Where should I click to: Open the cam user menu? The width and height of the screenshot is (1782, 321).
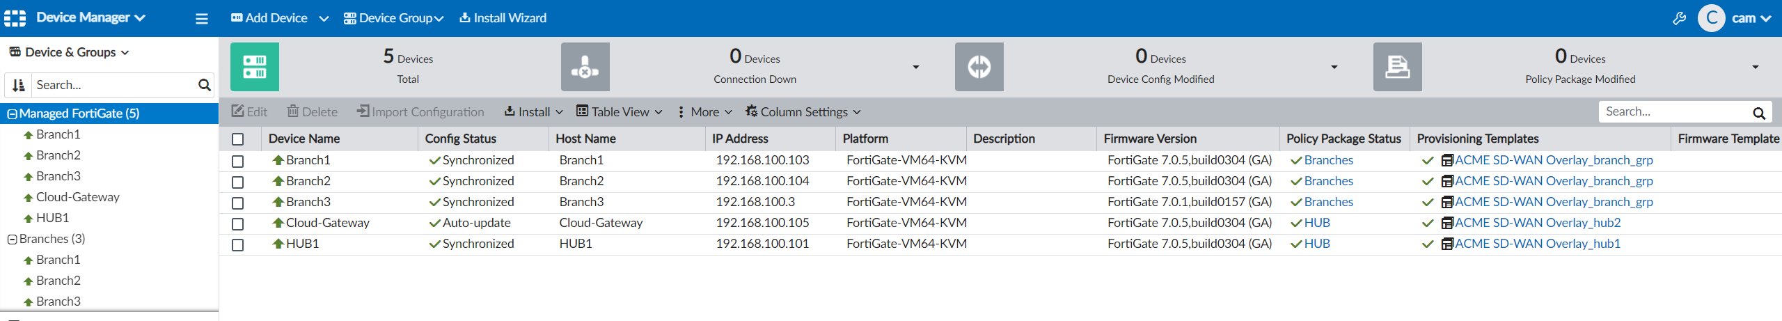[1751, 18]
